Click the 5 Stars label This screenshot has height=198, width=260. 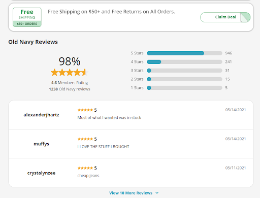pos(137,53)
